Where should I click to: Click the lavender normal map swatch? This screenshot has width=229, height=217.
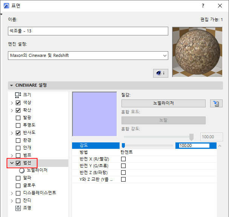click(x=94, y=114)
